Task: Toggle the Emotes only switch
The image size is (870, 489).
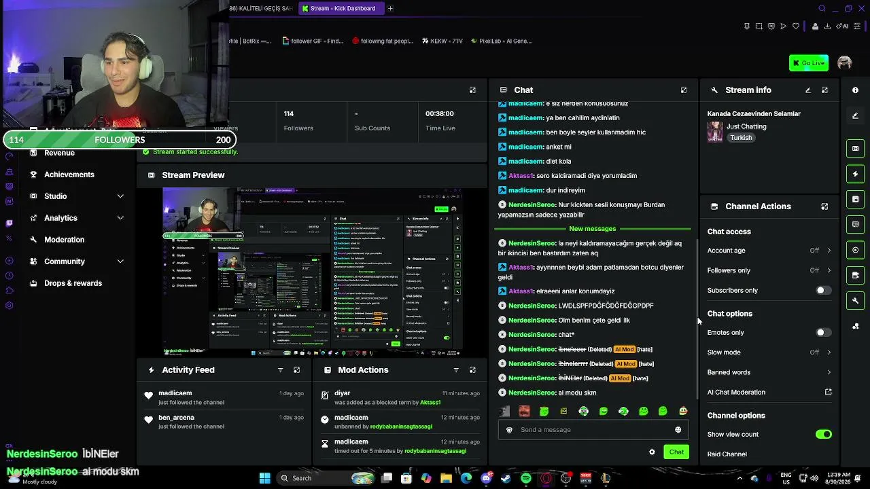Action: pos(823,333)
